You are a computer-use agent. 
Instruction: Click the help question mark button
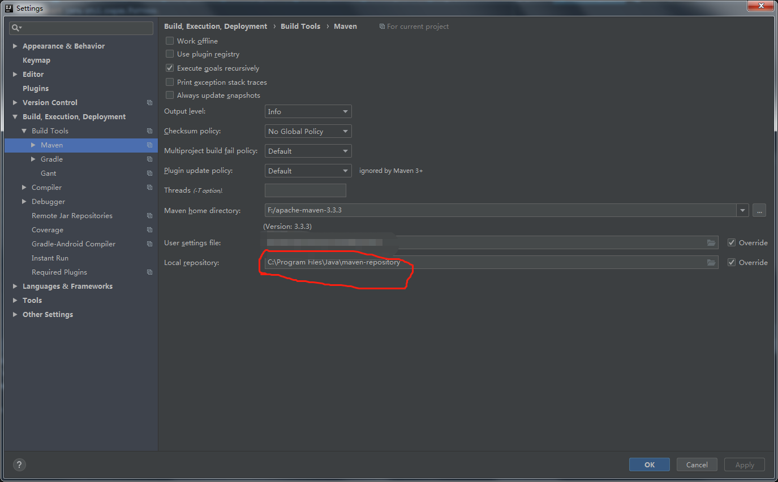pos(19,464)
